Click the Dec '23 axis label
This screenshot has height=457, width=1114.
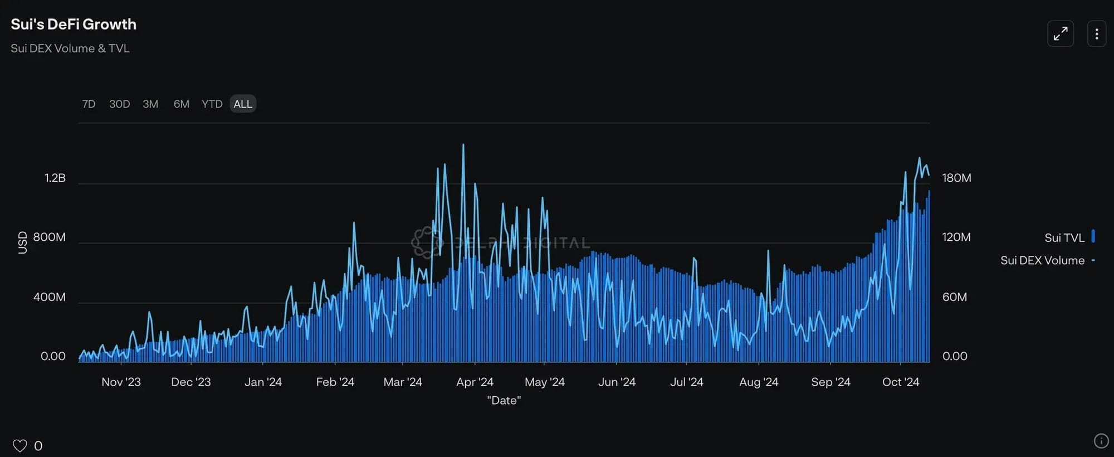coord(191,382)
